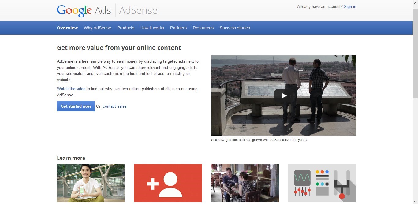Click the AdSense header title
418x204 pixels.
(138, 10)
